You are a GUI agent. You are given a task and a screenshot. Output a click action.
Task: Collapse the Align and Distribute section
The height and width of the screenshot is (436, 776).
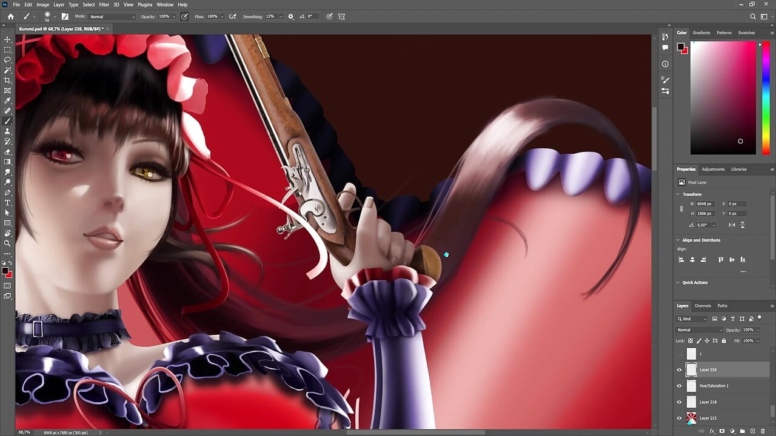coord(678,240)
